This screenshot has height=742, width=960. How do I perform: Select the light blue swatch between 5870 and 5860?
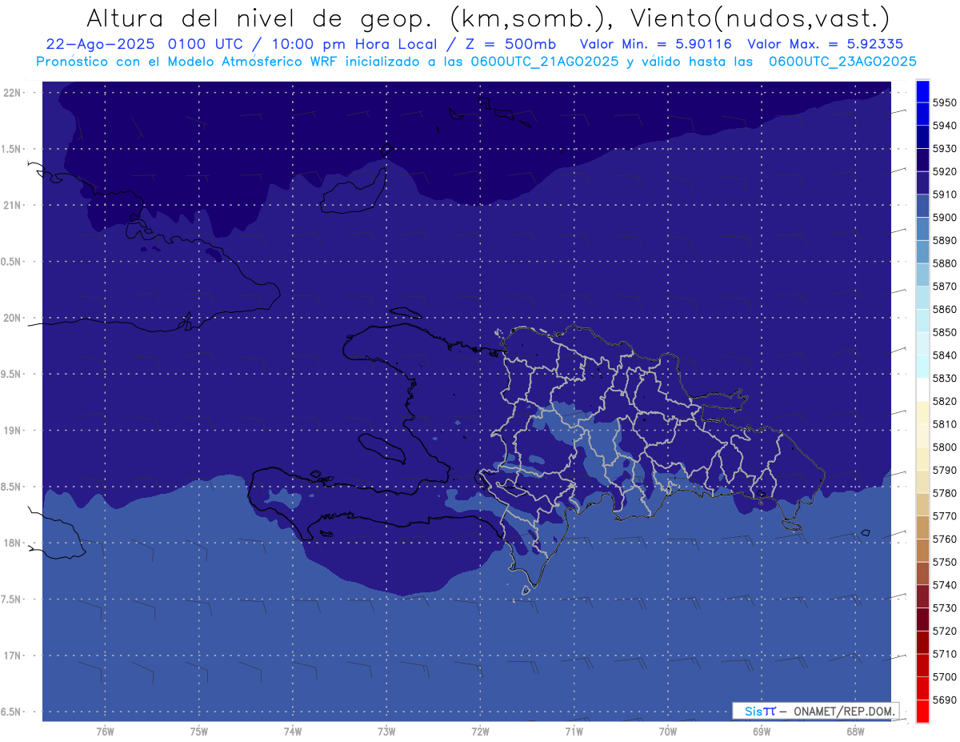point(922,298)
